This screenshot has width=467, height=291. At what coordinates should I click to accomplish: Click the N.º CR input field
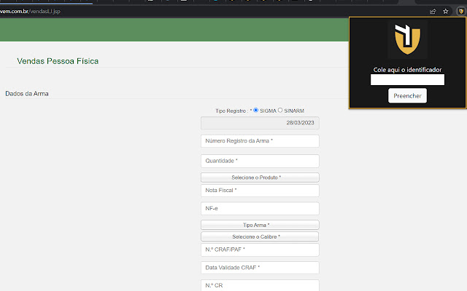point(260,285)
